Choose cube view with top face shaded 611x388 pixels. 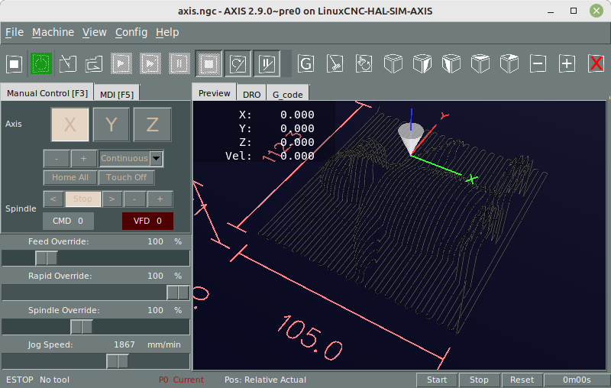click(x=480, y=63)
